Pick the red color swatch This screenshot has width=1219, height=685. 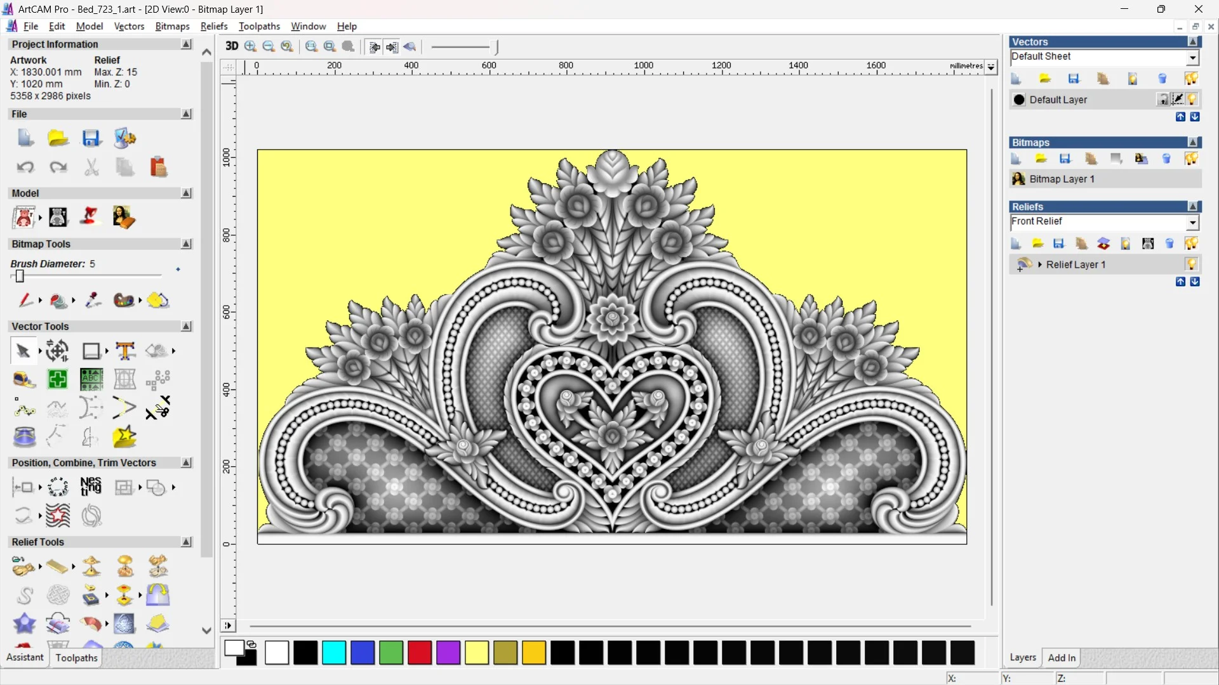[419, 653]
